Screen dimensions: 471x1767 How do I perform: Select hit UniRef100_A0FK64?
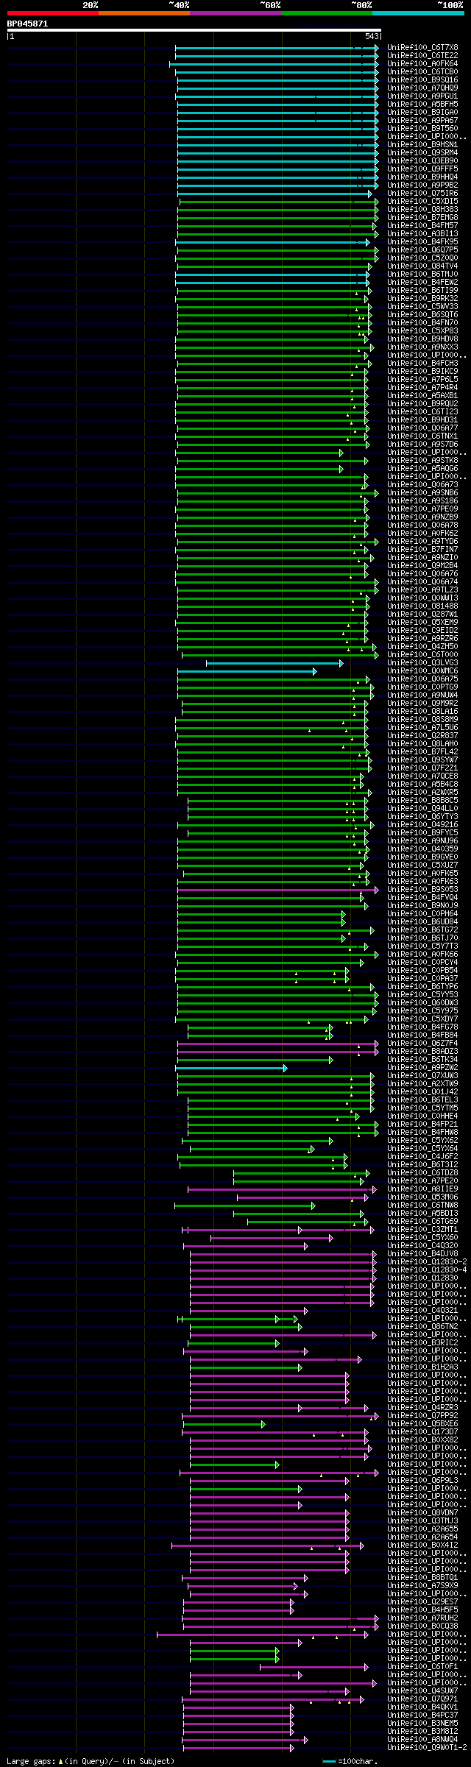pos(422,63)
